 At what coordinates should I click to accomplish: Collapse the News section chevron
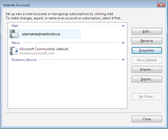point(123,43)
